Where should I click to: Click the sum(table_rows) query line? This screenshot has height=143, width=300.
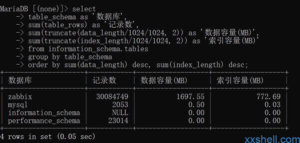(x=84, y=25)
